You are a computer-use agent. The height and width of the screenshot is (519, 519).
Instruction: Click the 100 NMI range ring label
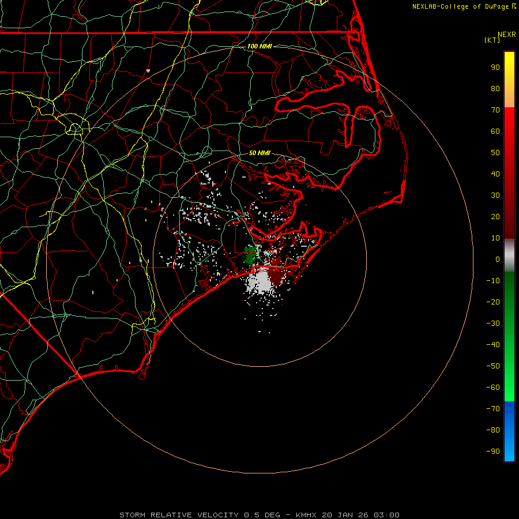point(259,46)
